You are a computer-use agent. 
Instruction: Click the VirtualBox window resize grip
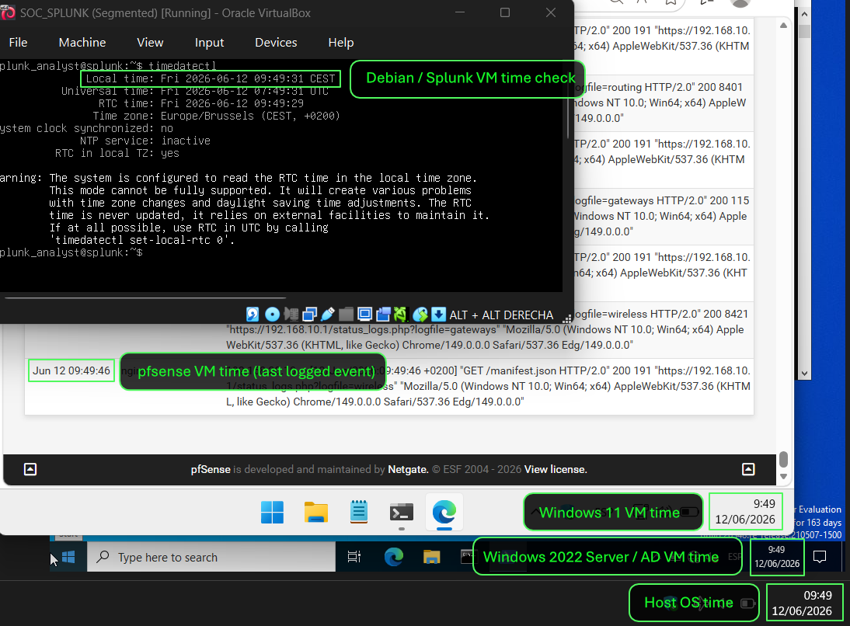click(x=567, y=318)
